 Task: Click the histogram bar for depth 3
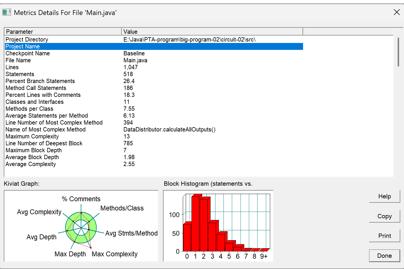point(212,236)
